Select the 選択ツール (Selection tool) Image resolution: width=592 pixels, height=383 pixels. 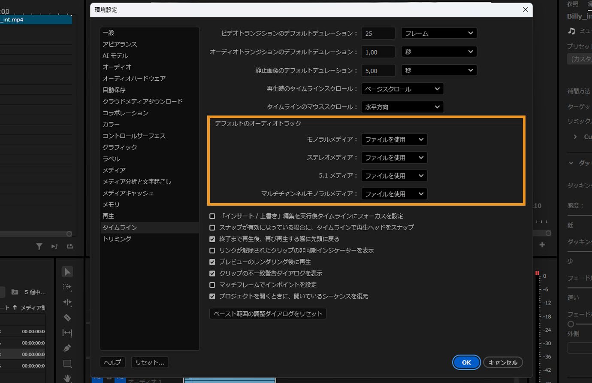pos(67,271)
